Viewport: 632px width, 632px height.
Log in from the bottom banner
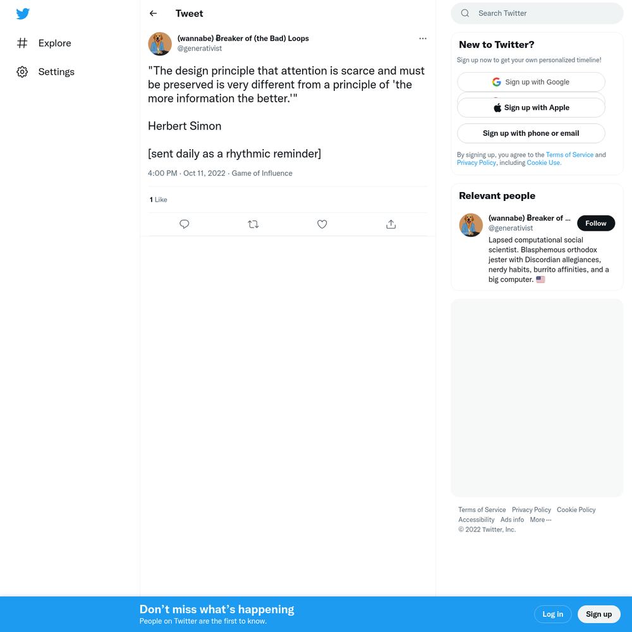click(552, 614)
